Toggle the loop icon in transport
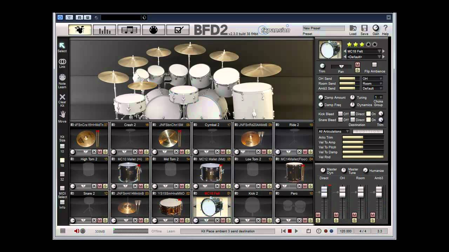This screenshot has height=252, width=449. coord(309,231)
